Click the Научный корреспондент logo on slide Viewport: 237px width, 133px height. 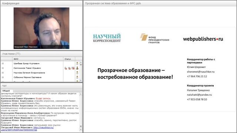(107, 38)
